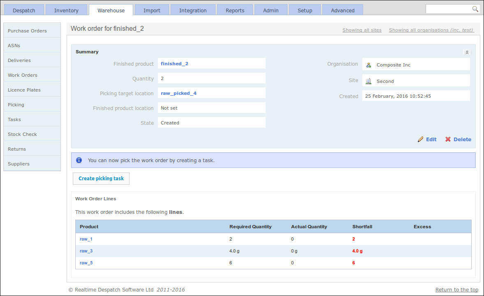Screen dimensions: 484x296
Task: Select the Warehouse tab
Action: tap(111, 10)
